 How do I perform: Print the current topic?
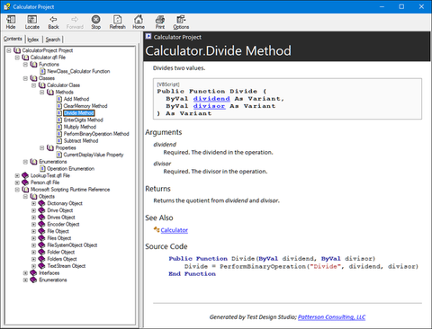pyautogui.click(x=160, y=22)
